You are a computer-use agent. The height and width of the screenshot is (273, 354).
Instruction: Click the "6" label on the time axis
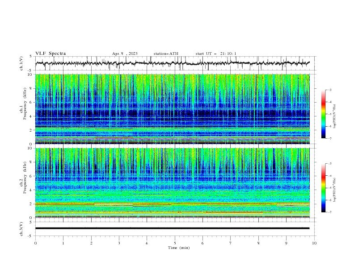coord(203,243)
